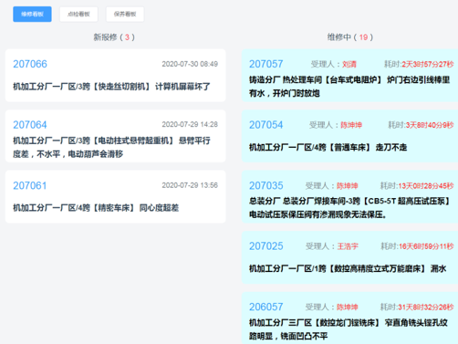This screenshot has height=344, width=458.
Task: Select the 悬臂平行度差 description text
Action: pyautogui.click(x=111, y=147)
